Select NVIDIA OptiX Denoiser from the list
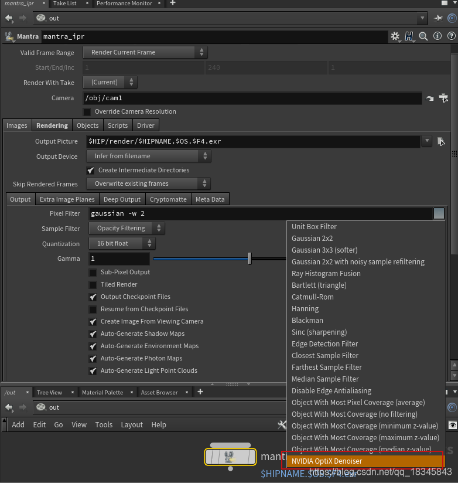The height and width of the screenshot is (483, 458). tap(365, 461)
